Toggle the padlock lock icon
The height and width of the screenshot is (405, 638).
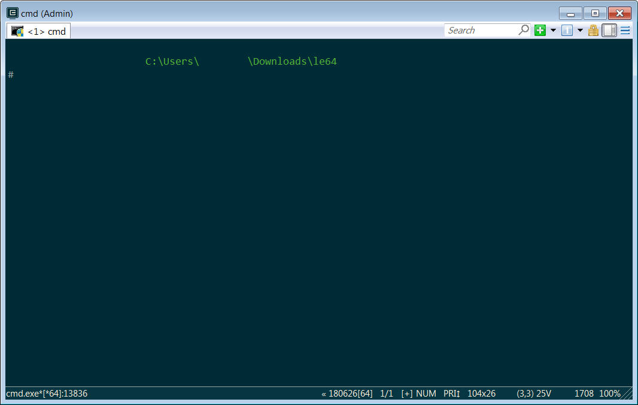[593, 31]
